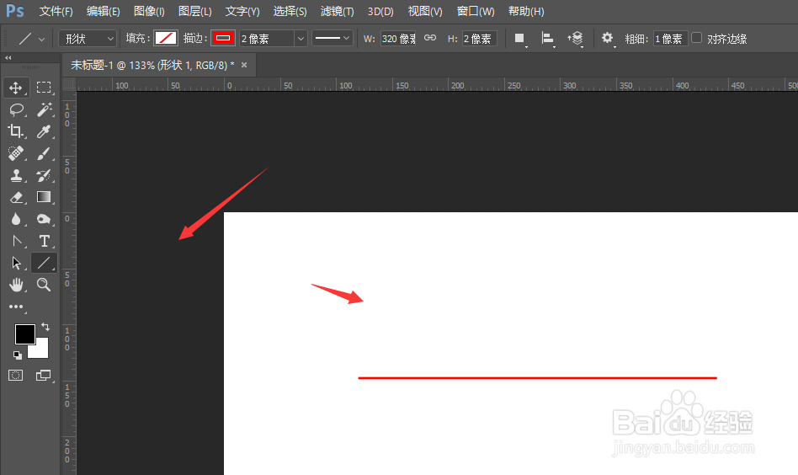798x475 pixels.
Task: Open the 窗口(W) menu
Action: coord(476,11)
